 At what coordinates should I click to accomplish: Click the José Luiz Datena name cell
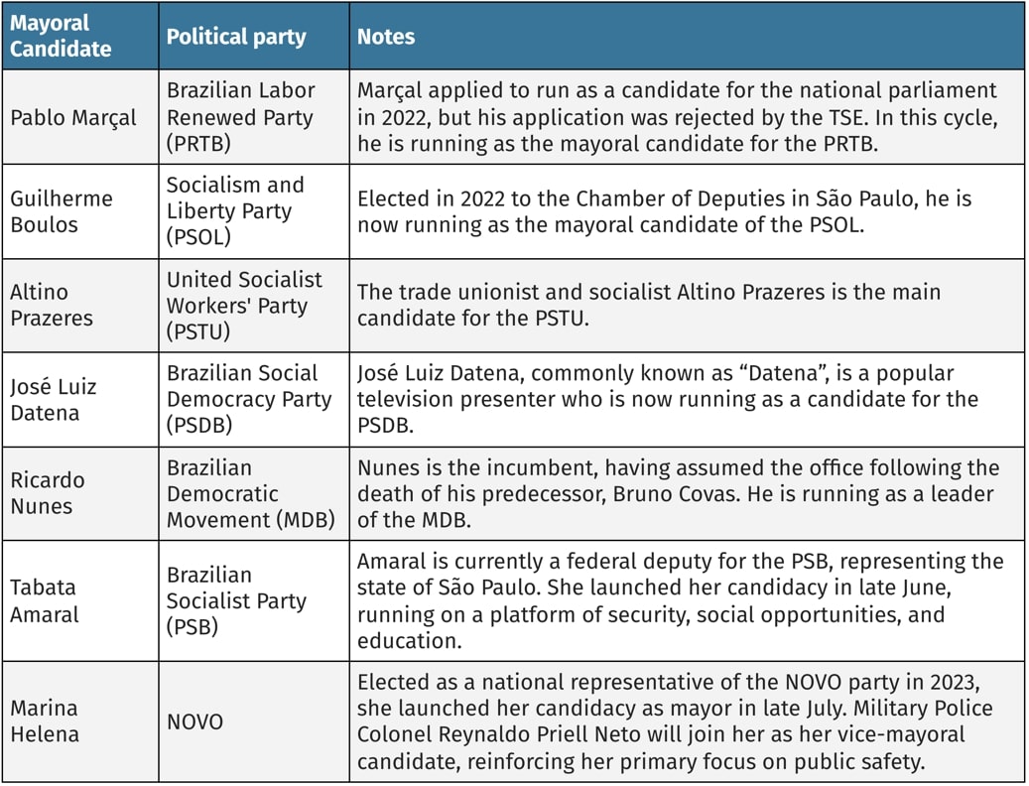(x=80, y=400)
